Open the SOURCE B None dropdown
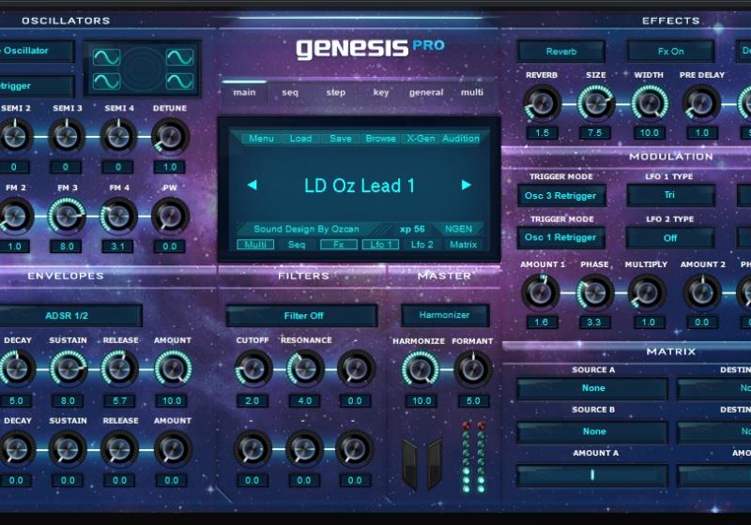 [x=592, y=431]
